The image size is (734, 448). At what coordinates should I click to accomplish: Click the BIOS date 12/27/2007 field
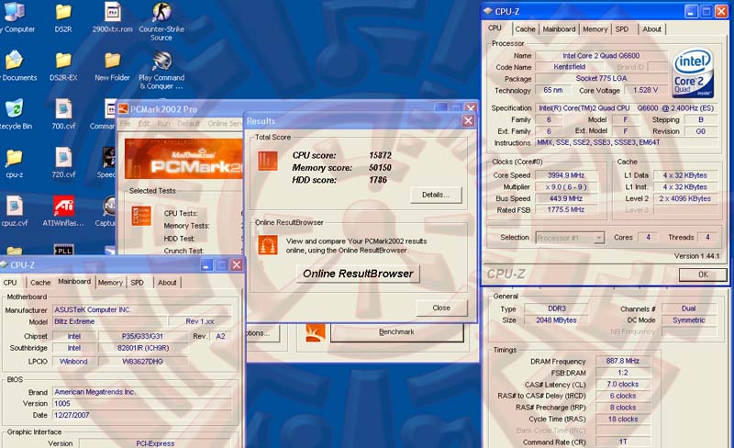coord(142,415)
